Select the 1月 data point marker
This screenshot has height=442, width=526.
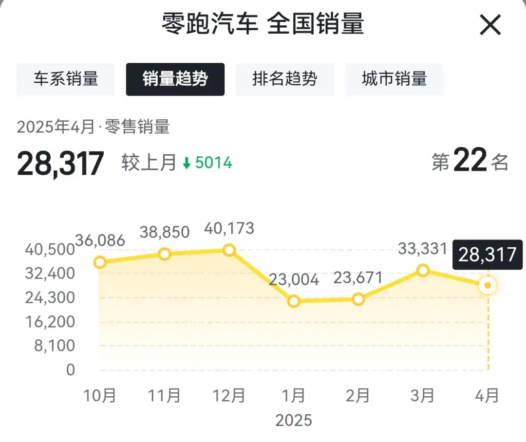[294, 301]
